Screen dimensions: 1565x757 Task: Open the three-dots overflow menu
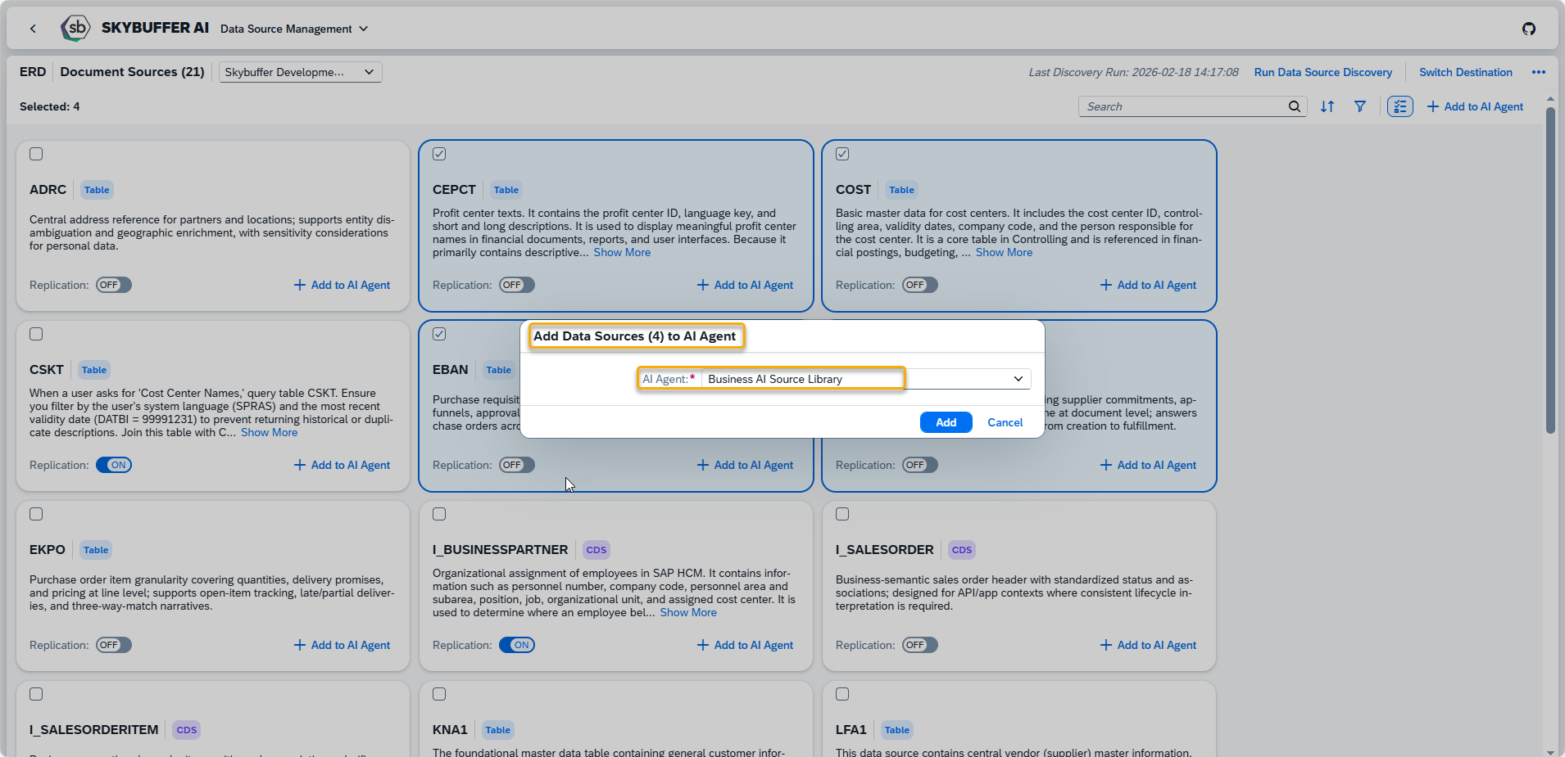1539,72
